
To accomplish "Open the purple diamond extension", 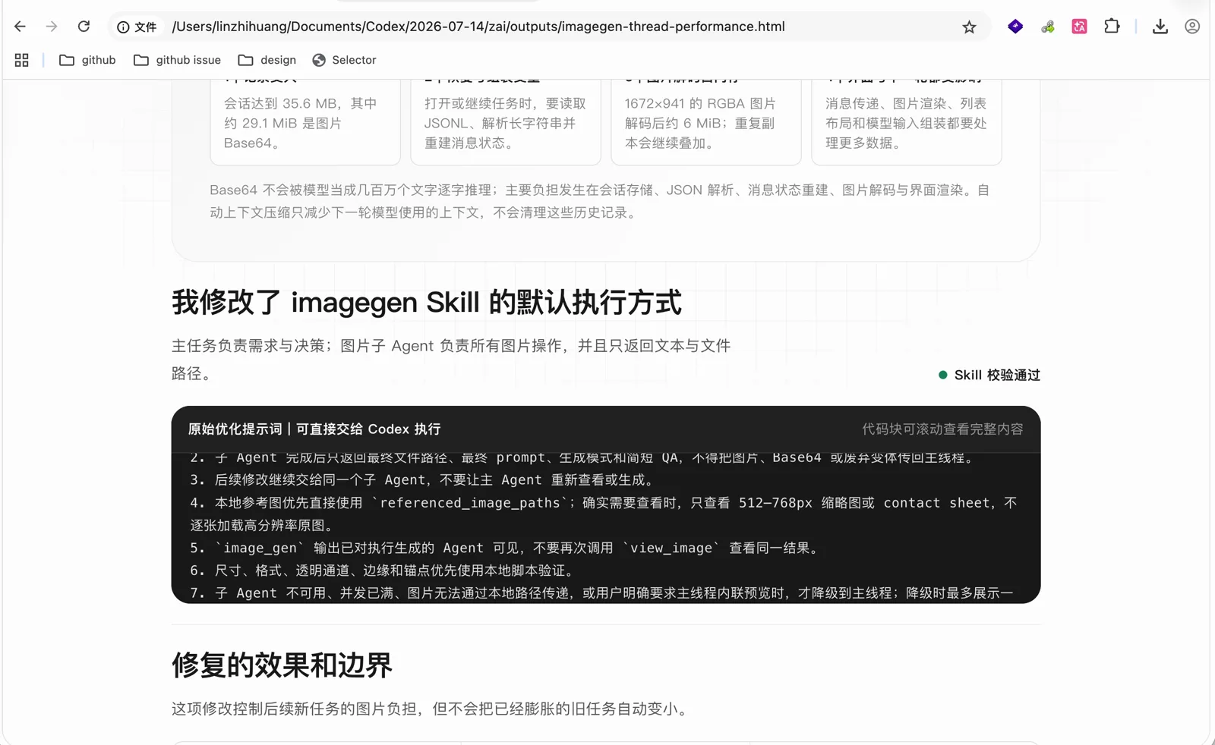I will pos(1015,27).
